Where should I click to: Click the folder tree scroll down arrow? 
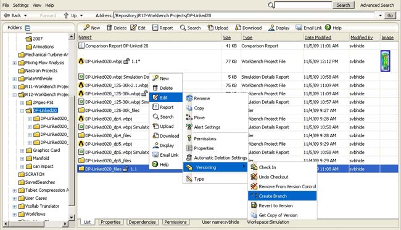coord(72,217)
